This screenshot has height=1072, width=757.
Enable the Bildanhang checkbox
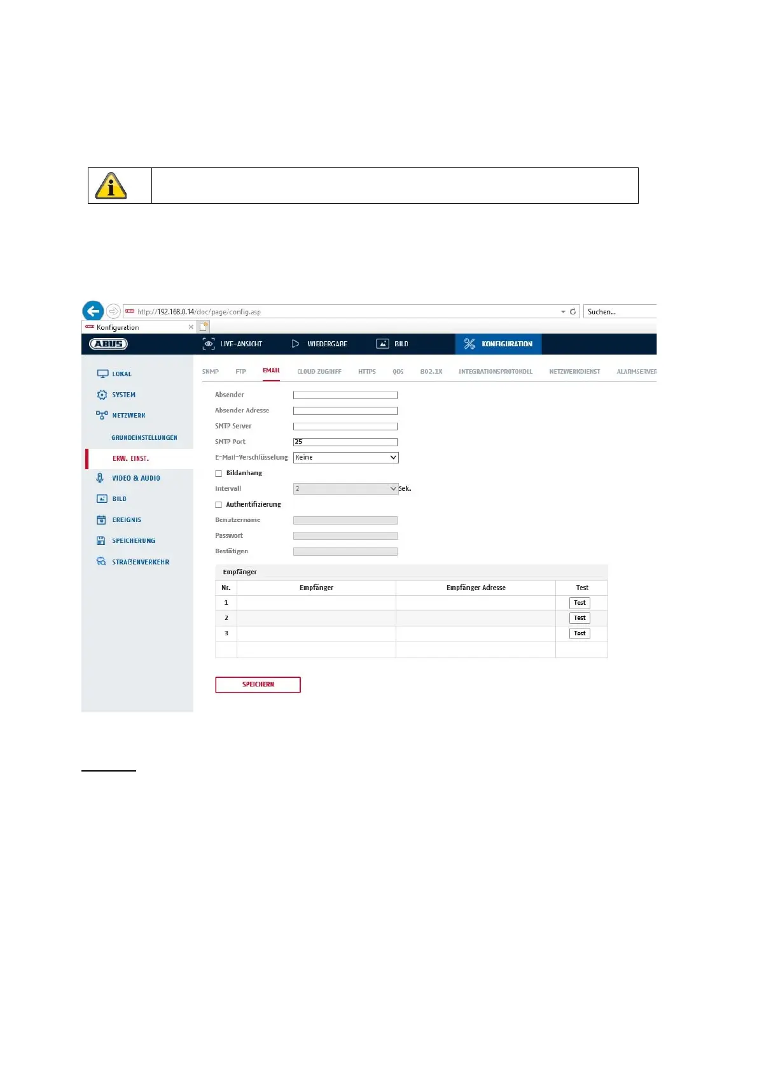(219, 474)
